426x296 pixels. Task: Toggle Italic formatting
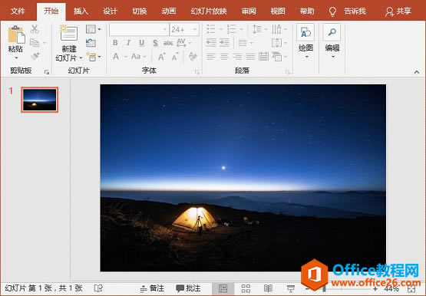tap(128, 43)
